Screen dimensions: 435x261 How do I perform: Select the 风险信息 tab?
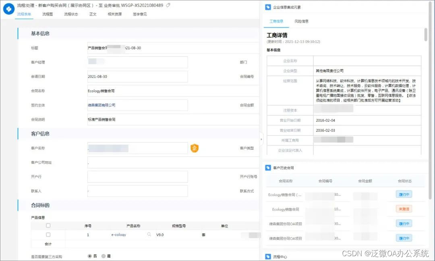(x=302, y=21)
